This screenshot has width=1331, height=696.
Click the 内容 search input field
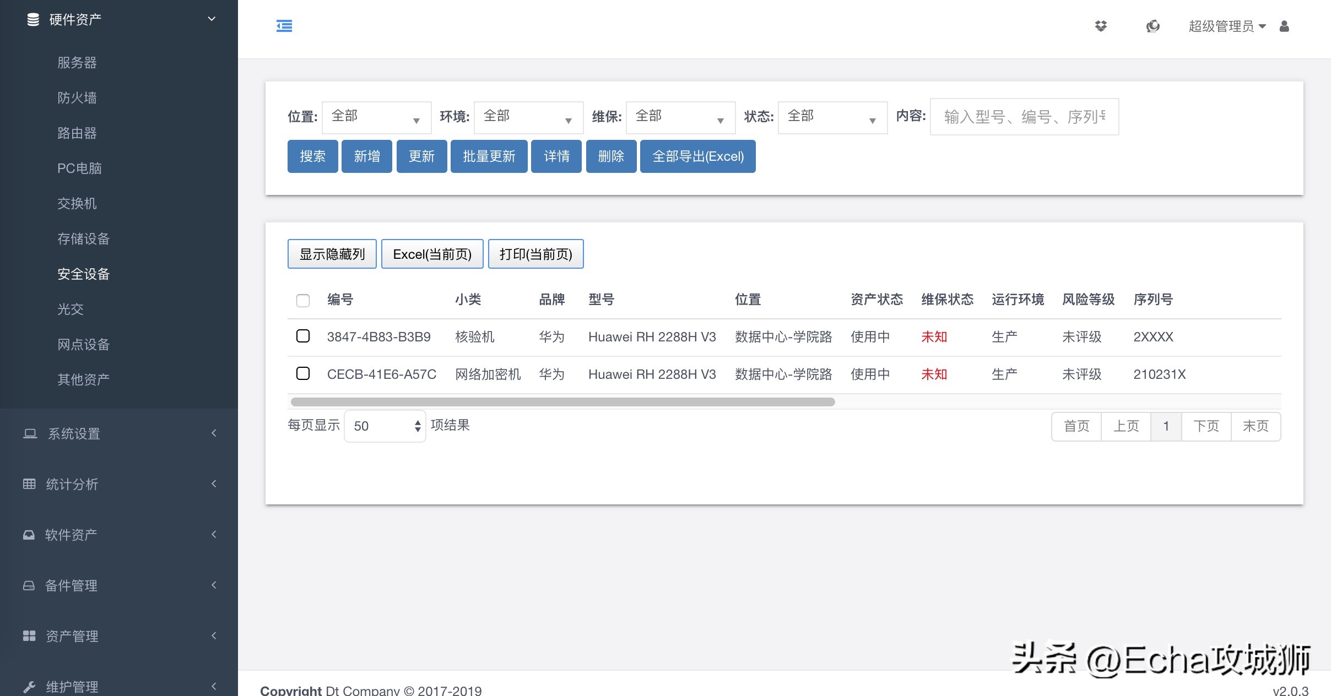pyautogui.click(x=1024, y=117)
